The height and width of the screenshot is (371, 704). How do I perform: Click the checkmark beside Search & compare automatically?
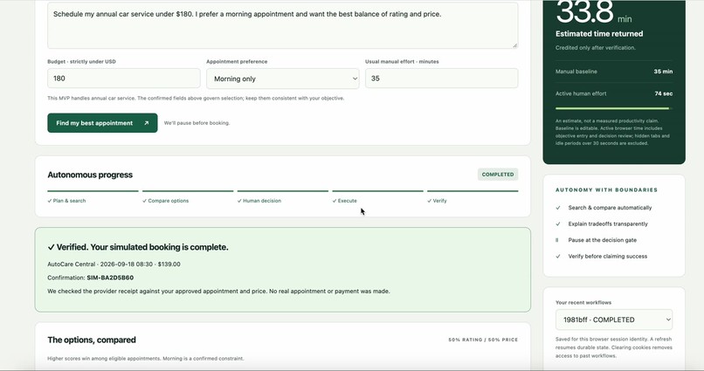(558, 208)
